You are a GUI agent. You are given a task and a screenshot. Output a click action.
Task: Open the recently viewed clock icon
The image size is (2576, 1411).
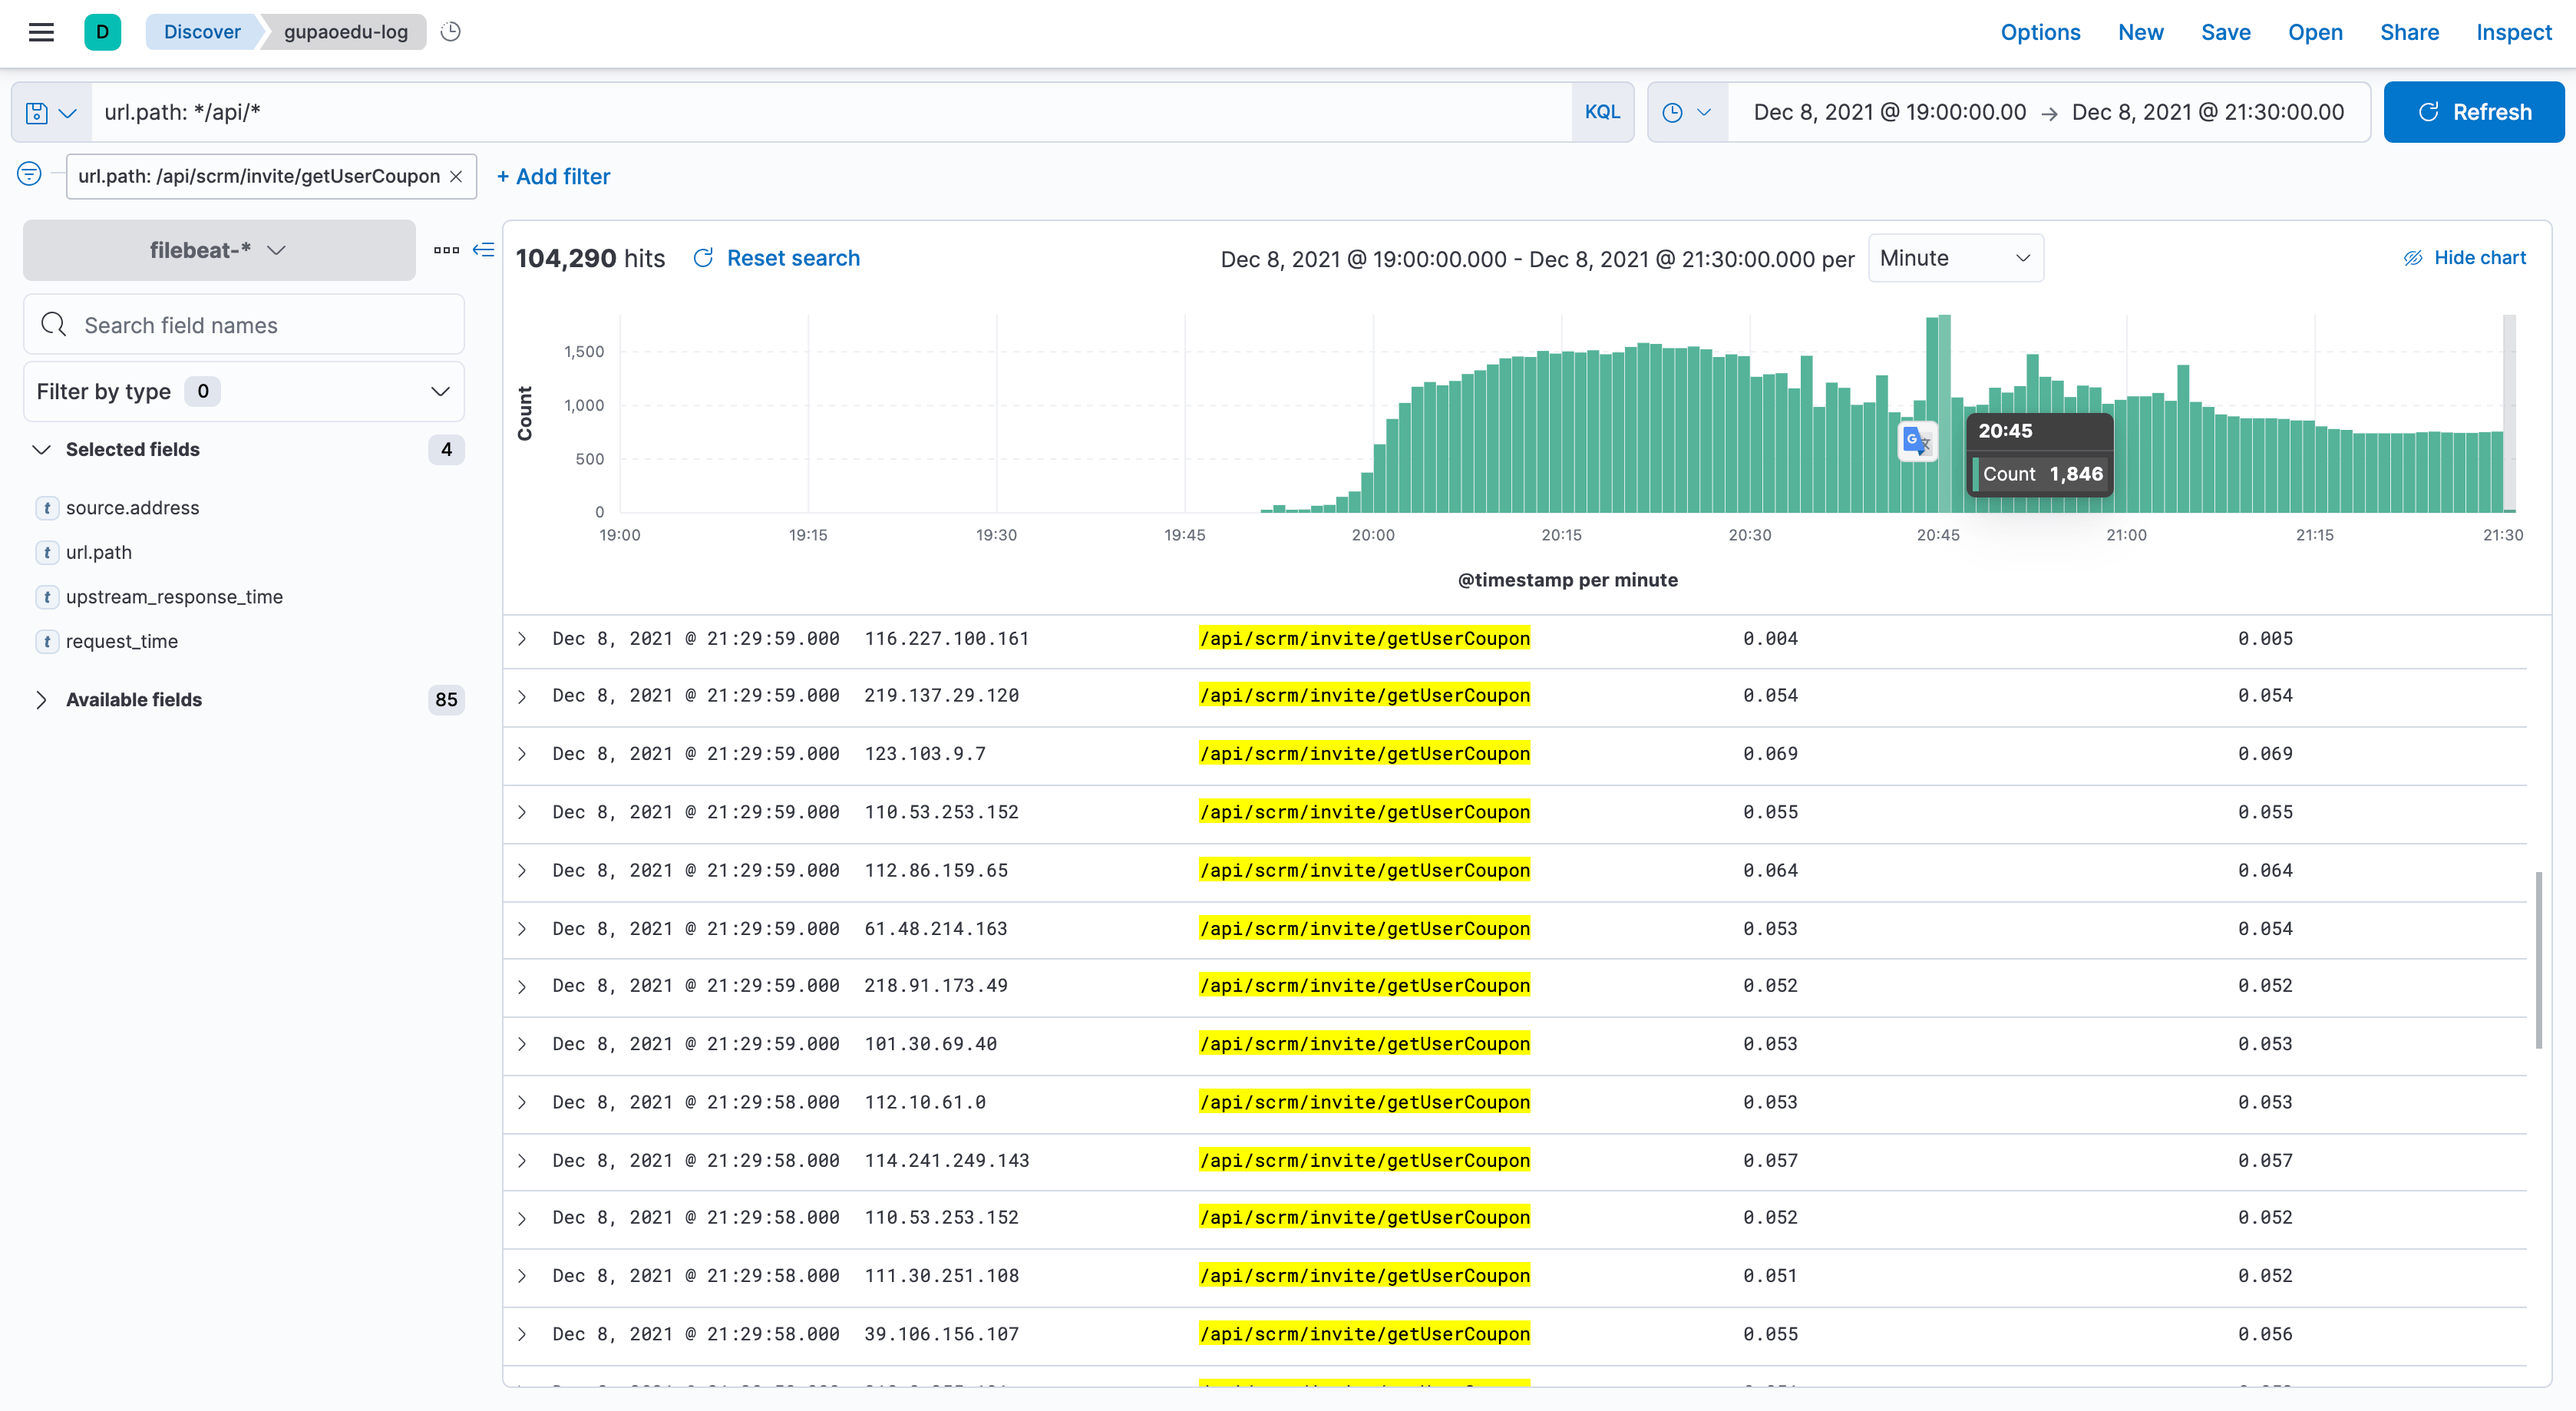click(x=451, y=32)
